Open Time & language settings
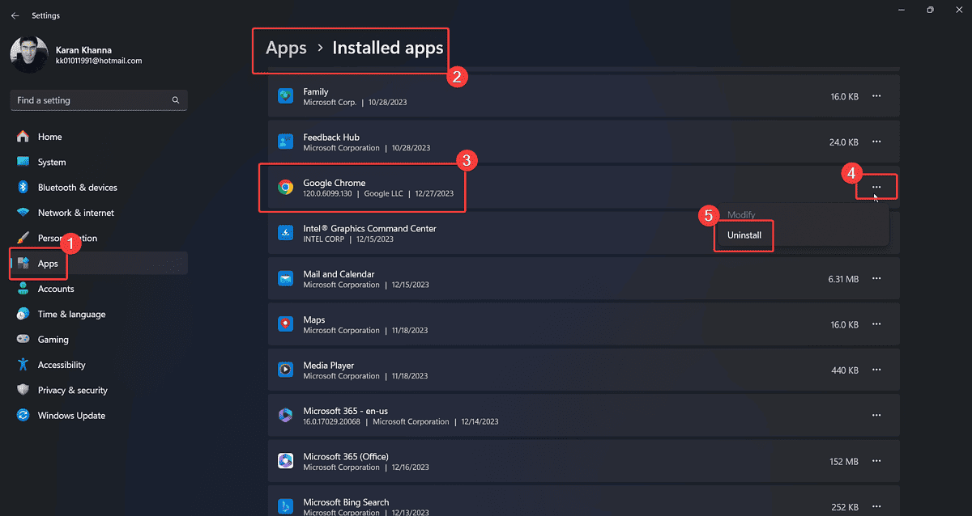The width and height of the screenshot is (972, 516). click(99, 314)
